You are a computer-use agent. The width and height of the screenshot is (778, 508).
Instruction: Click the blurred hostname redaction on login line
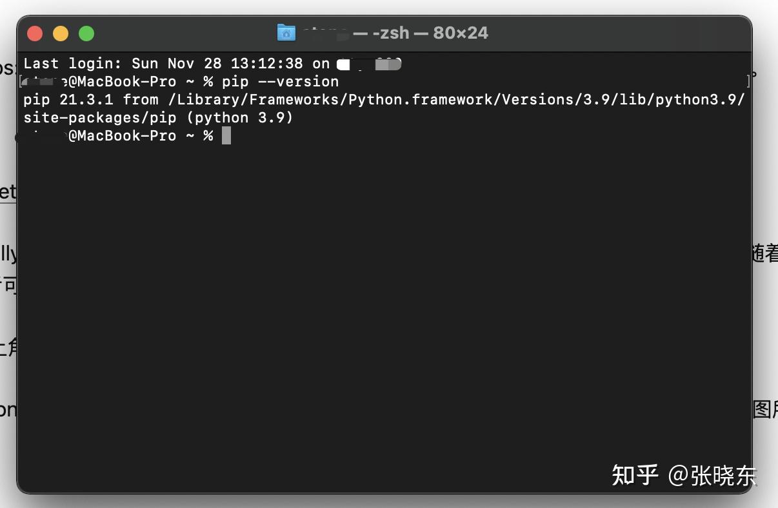(x=368, y=63)
